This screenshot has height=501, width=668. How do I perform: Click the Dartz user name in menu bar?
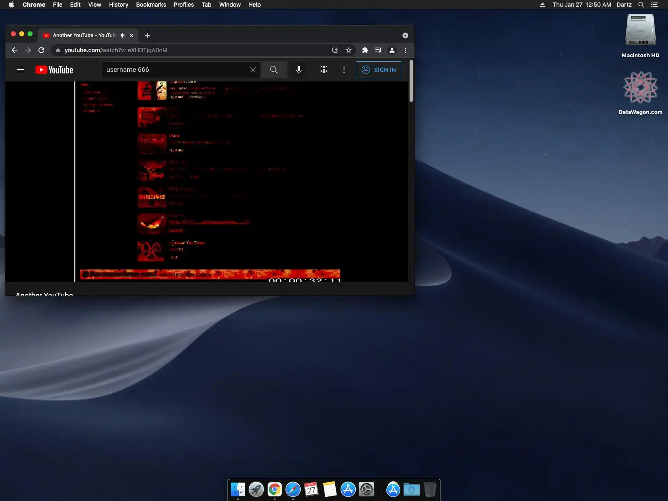(x=624, y=5)
